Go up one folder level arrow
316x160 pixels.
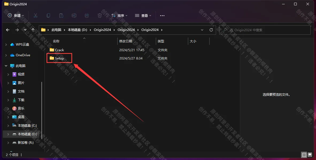point(33,30)
